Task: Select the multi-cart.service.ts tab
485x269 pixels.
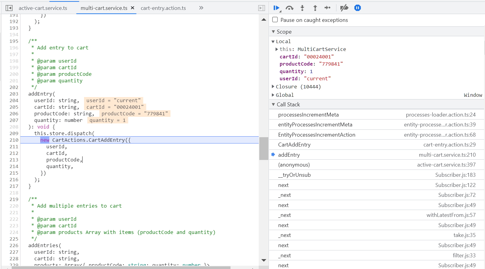Action: (x=104, y=8)
